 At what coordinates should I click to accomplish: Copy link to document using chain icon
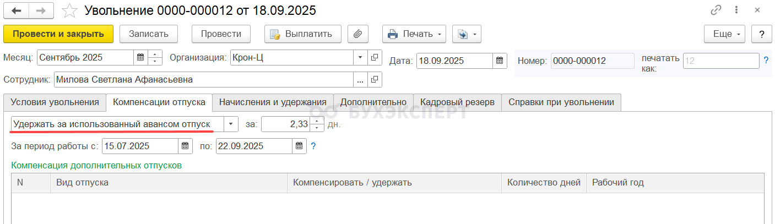click(716, 10)
